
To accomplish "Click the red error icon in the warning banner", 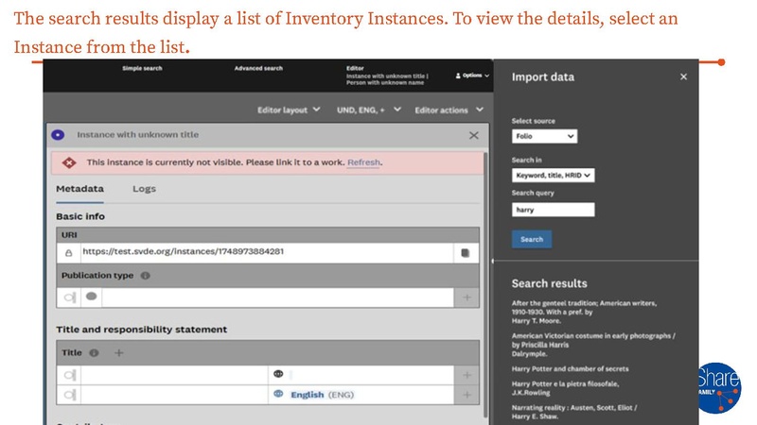I will click(68, 162).
